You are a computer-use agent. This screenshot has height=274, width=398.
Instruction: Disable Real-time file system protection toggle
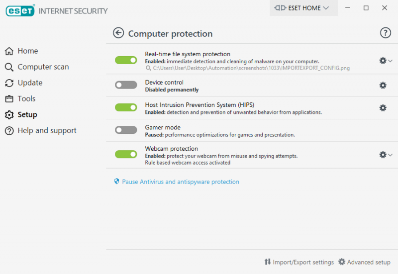click(x=126, y=60)
